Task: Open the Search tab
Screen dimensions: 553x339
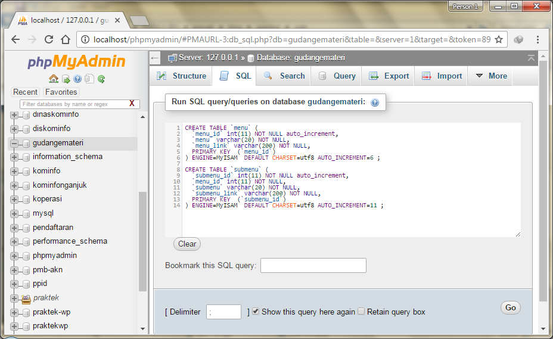Action: pyautogui.click(x=284, y=76)
